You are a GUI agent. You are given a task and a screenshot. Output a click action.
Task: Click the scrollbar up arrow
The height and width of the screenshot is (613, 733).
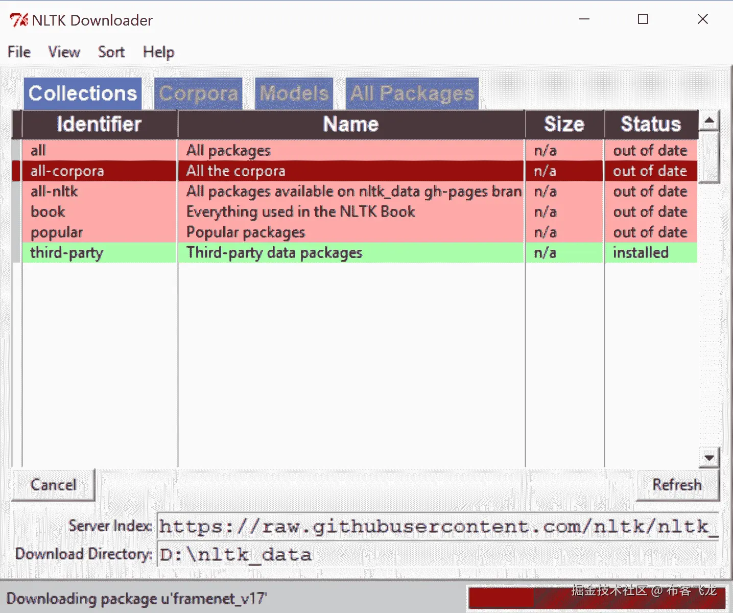pos(709,121)
